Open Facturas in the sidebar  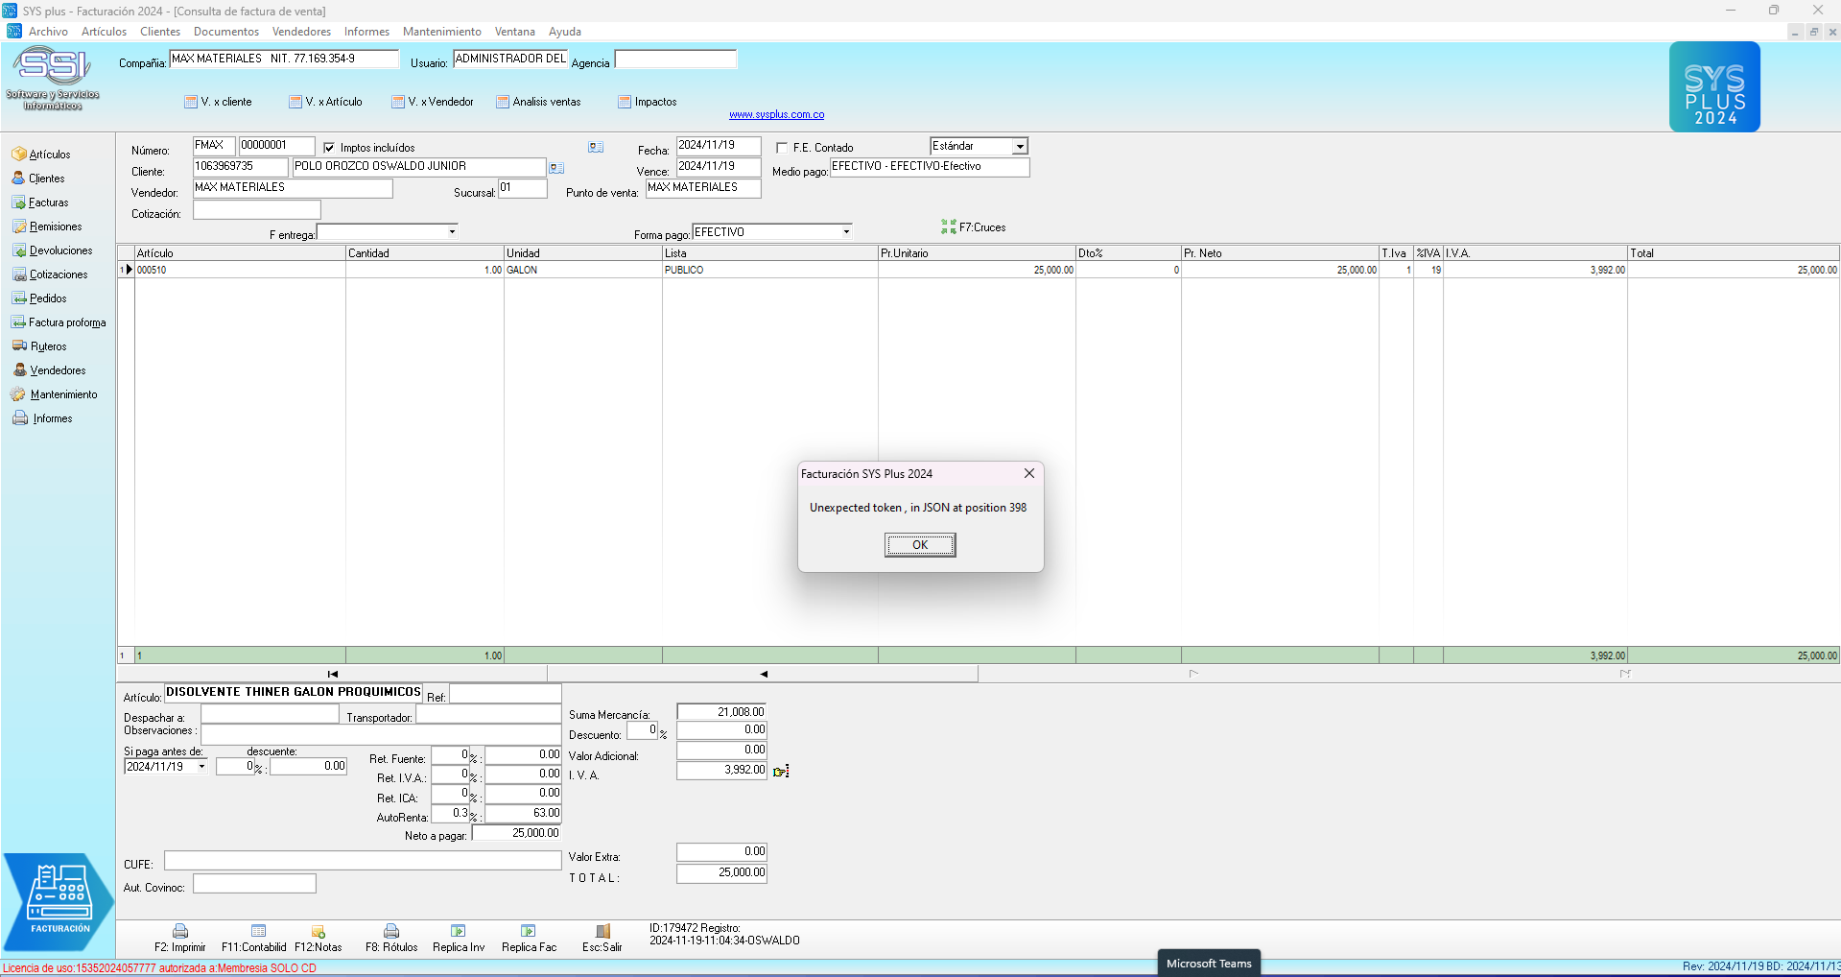pos(40,203)
